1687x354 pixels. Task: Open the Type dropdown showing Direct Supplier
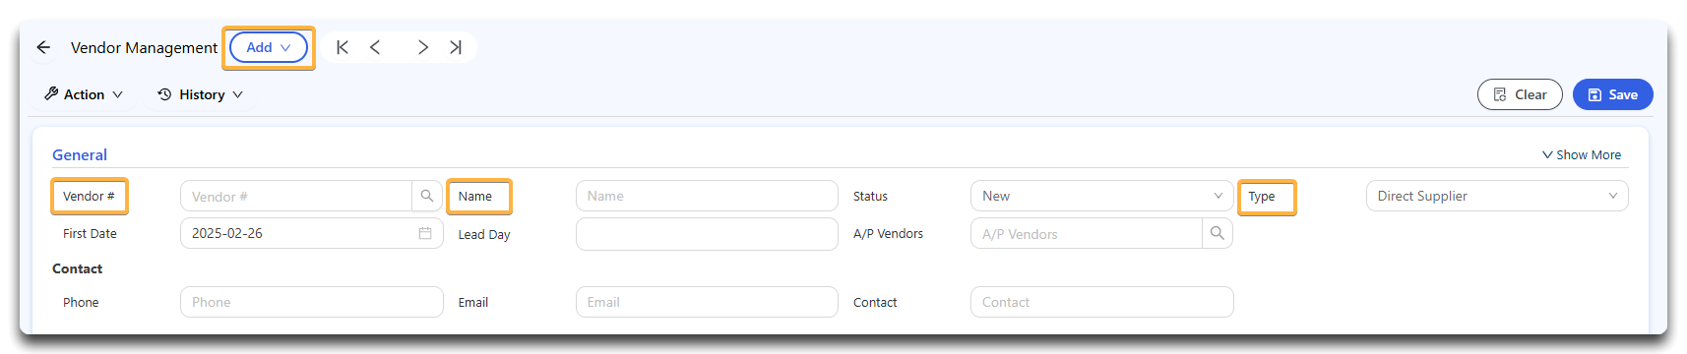1497,196
